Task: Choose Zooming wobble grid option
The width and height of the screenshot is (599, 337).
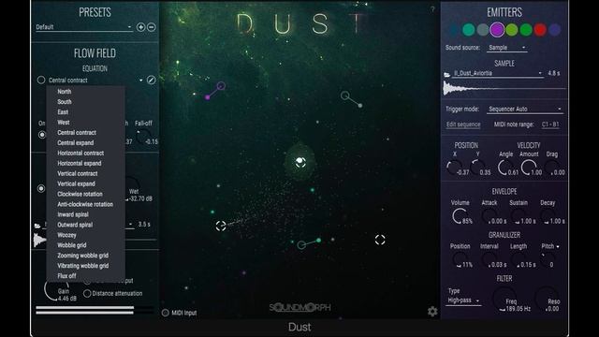Action: point(83,256)
